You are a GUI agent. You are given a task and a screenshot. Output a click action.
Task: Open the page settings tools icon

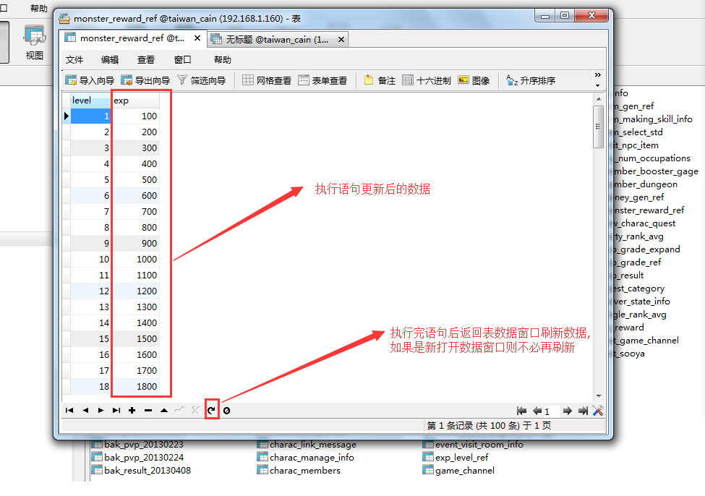coord(598,411)
